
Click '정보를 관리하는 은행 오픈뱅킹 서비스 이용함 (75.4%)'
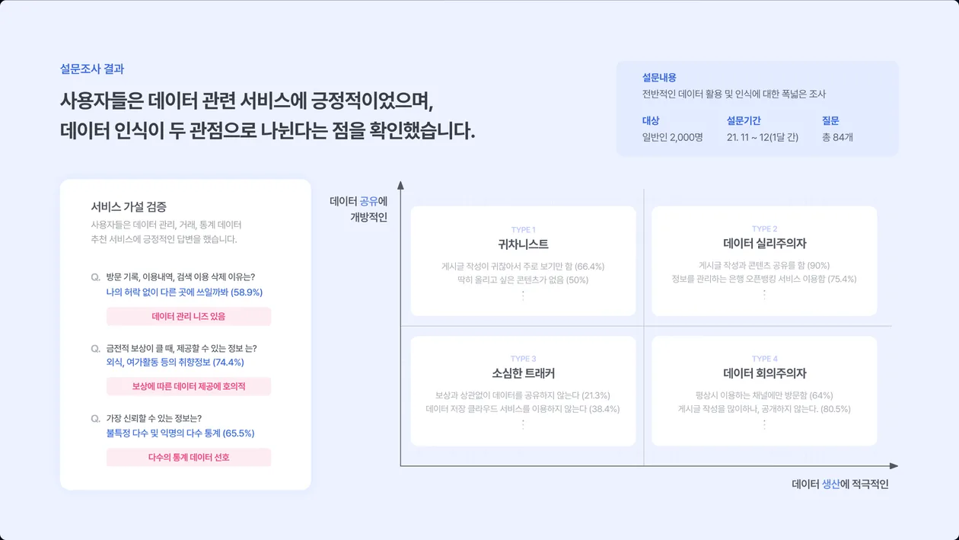point(764,280)
